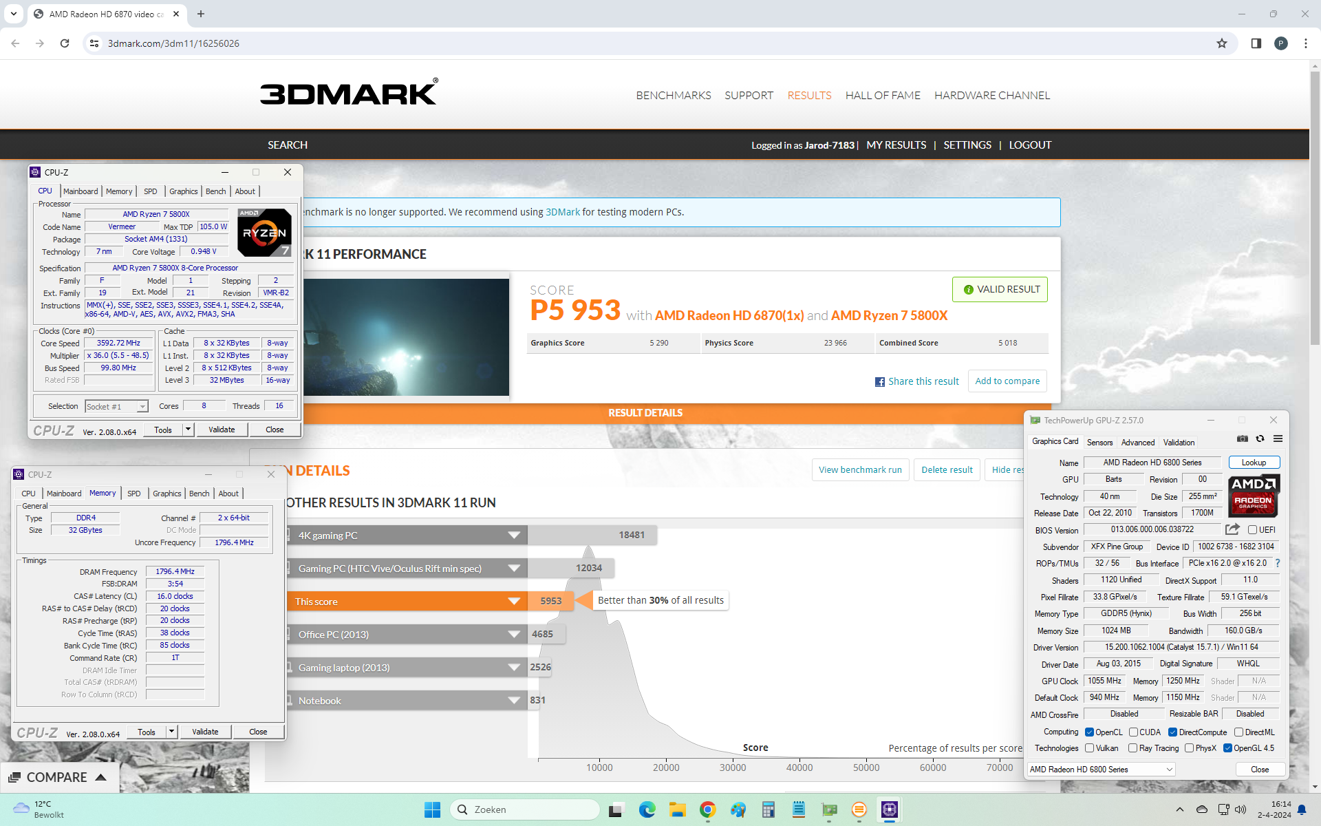
Task: Switch to the Advanced tab in GPU-Z
Action: [x=1138, y=442]
